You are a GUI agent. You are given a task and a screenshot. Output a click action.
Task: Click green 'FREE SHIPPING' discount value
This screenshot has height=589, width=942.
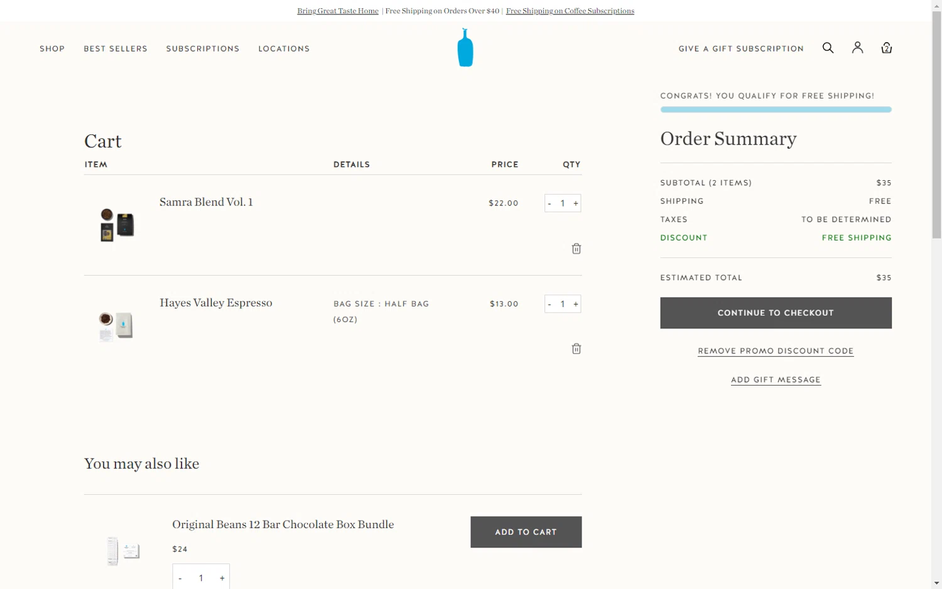click(857, 237)
